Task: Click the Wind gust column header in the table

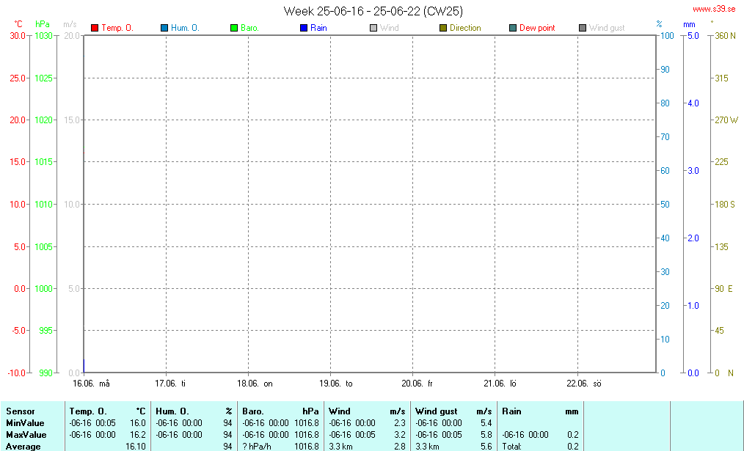Action: pyautogui.click(x=436, y=411)
